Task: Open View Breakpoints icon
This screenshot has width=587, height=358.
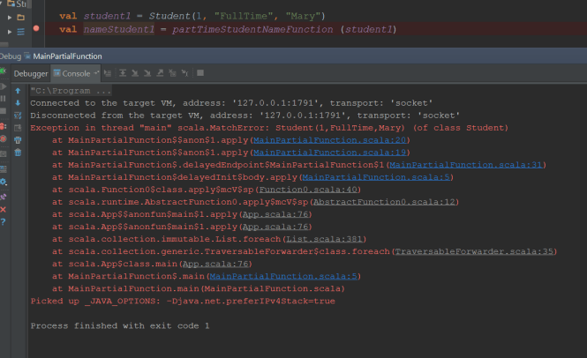Action: (x=3, y=126)
